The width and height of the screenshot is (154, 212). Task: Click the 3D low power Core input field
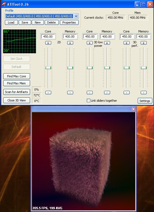click(90, 37)
